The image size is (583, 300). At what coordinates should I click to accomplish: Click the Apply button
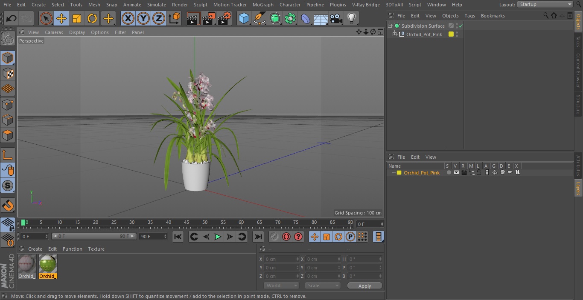click(x=364, y=286)
